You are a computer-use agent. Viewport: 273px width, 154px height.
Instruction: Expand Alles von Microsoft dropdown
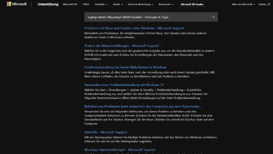(243, 4)
